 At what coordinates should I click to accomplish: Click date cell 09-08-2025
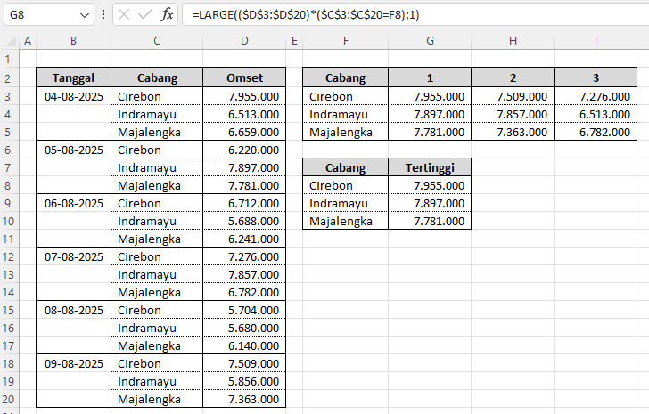pyautogui.click(x=74, y=363)
